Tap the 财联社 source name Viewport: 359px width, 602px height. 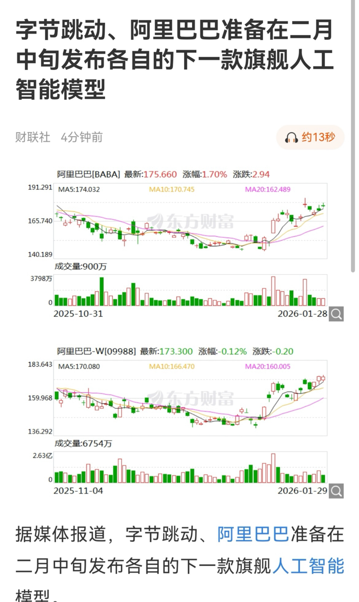pos(33,137)
